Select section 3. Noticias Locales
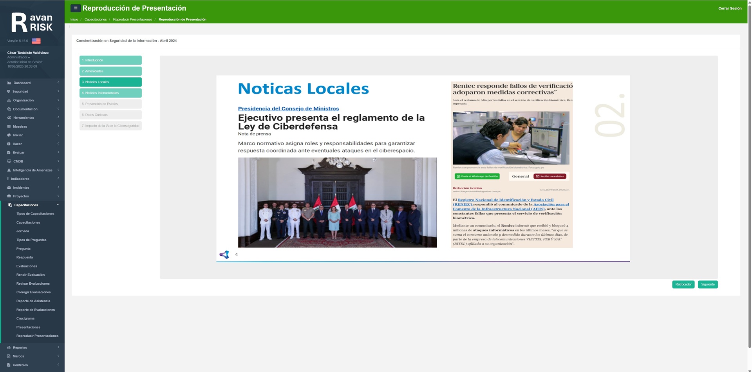Image resolution: width=752 pixels, height=372 pixels. pyautogui.click(x=110, y=82)
